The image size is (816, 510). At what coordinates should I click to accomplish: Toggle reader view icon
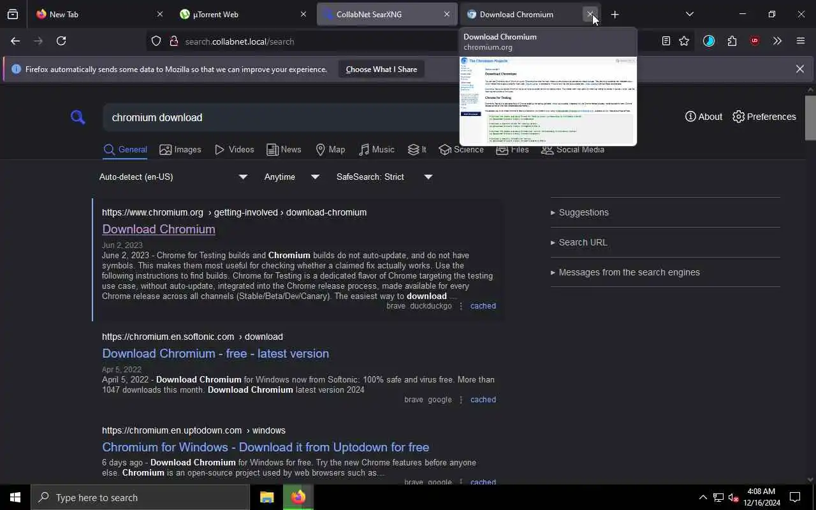(x=666, y=41)
